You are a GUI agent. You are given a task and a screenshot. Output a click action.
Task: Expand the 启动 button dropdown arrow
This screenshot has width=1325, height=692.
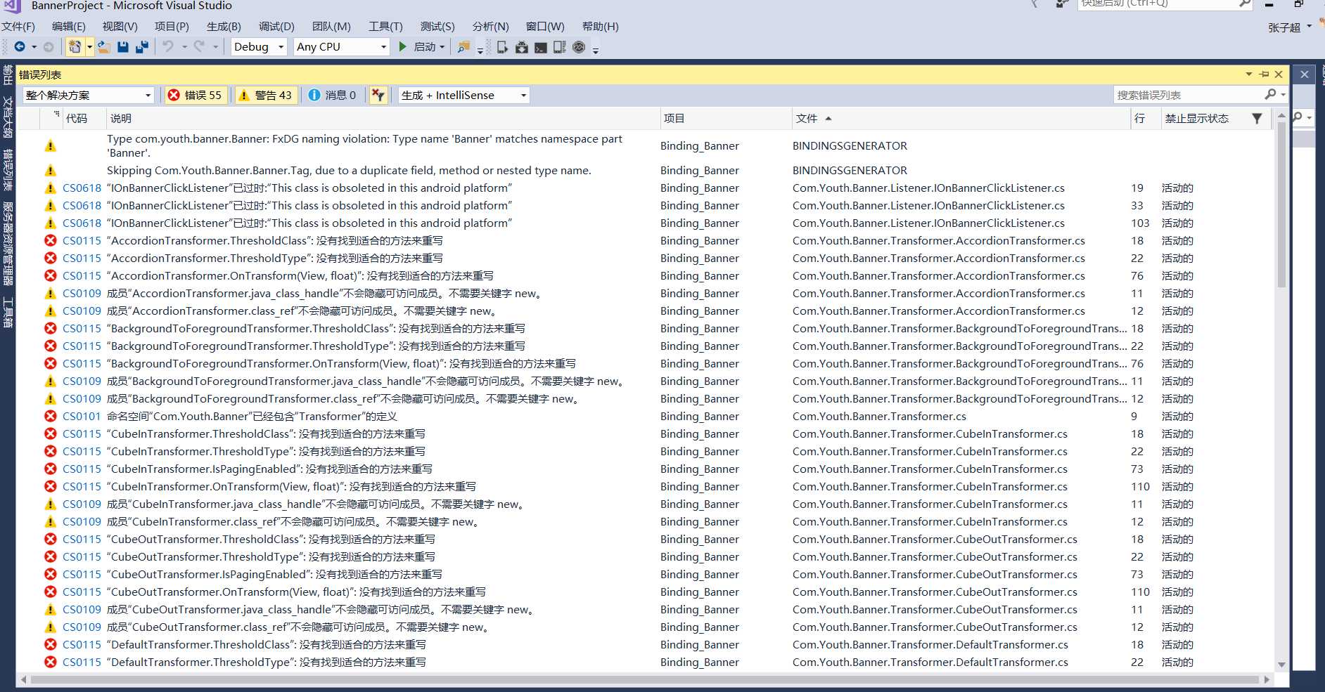[x=442, y=47]
